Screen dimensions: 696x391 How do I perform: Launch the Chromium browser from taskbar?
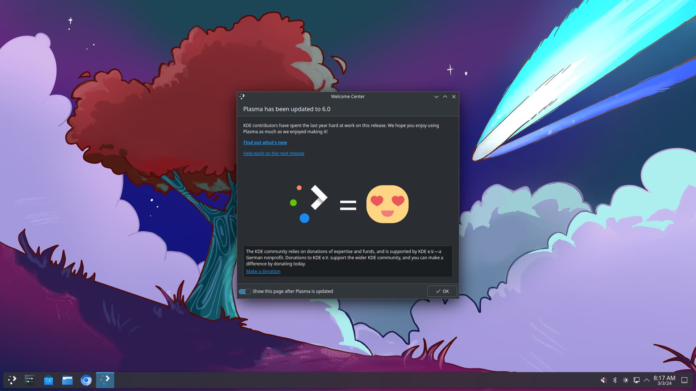click(x=86, y=380)
